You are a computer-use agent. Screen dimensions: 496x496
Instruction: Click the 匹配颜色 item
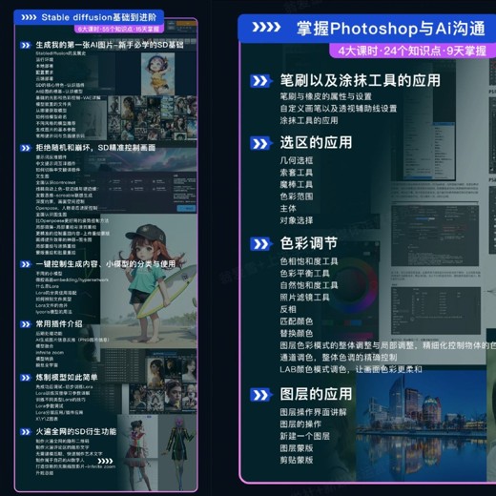click(x=297, y=321)
